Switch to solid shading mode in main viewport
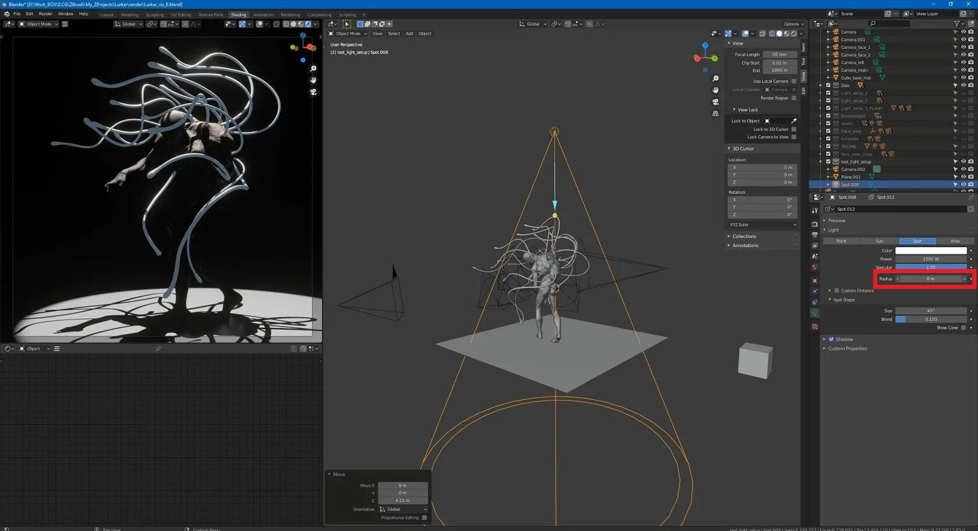The height and width of the screenshot is (531, 978). (779, 34)
